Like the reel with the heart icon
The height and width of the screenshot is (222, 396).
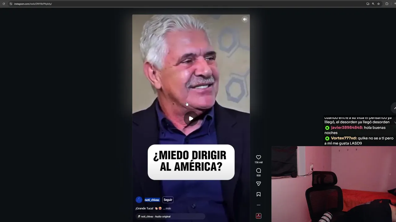[x=258, y=157]
